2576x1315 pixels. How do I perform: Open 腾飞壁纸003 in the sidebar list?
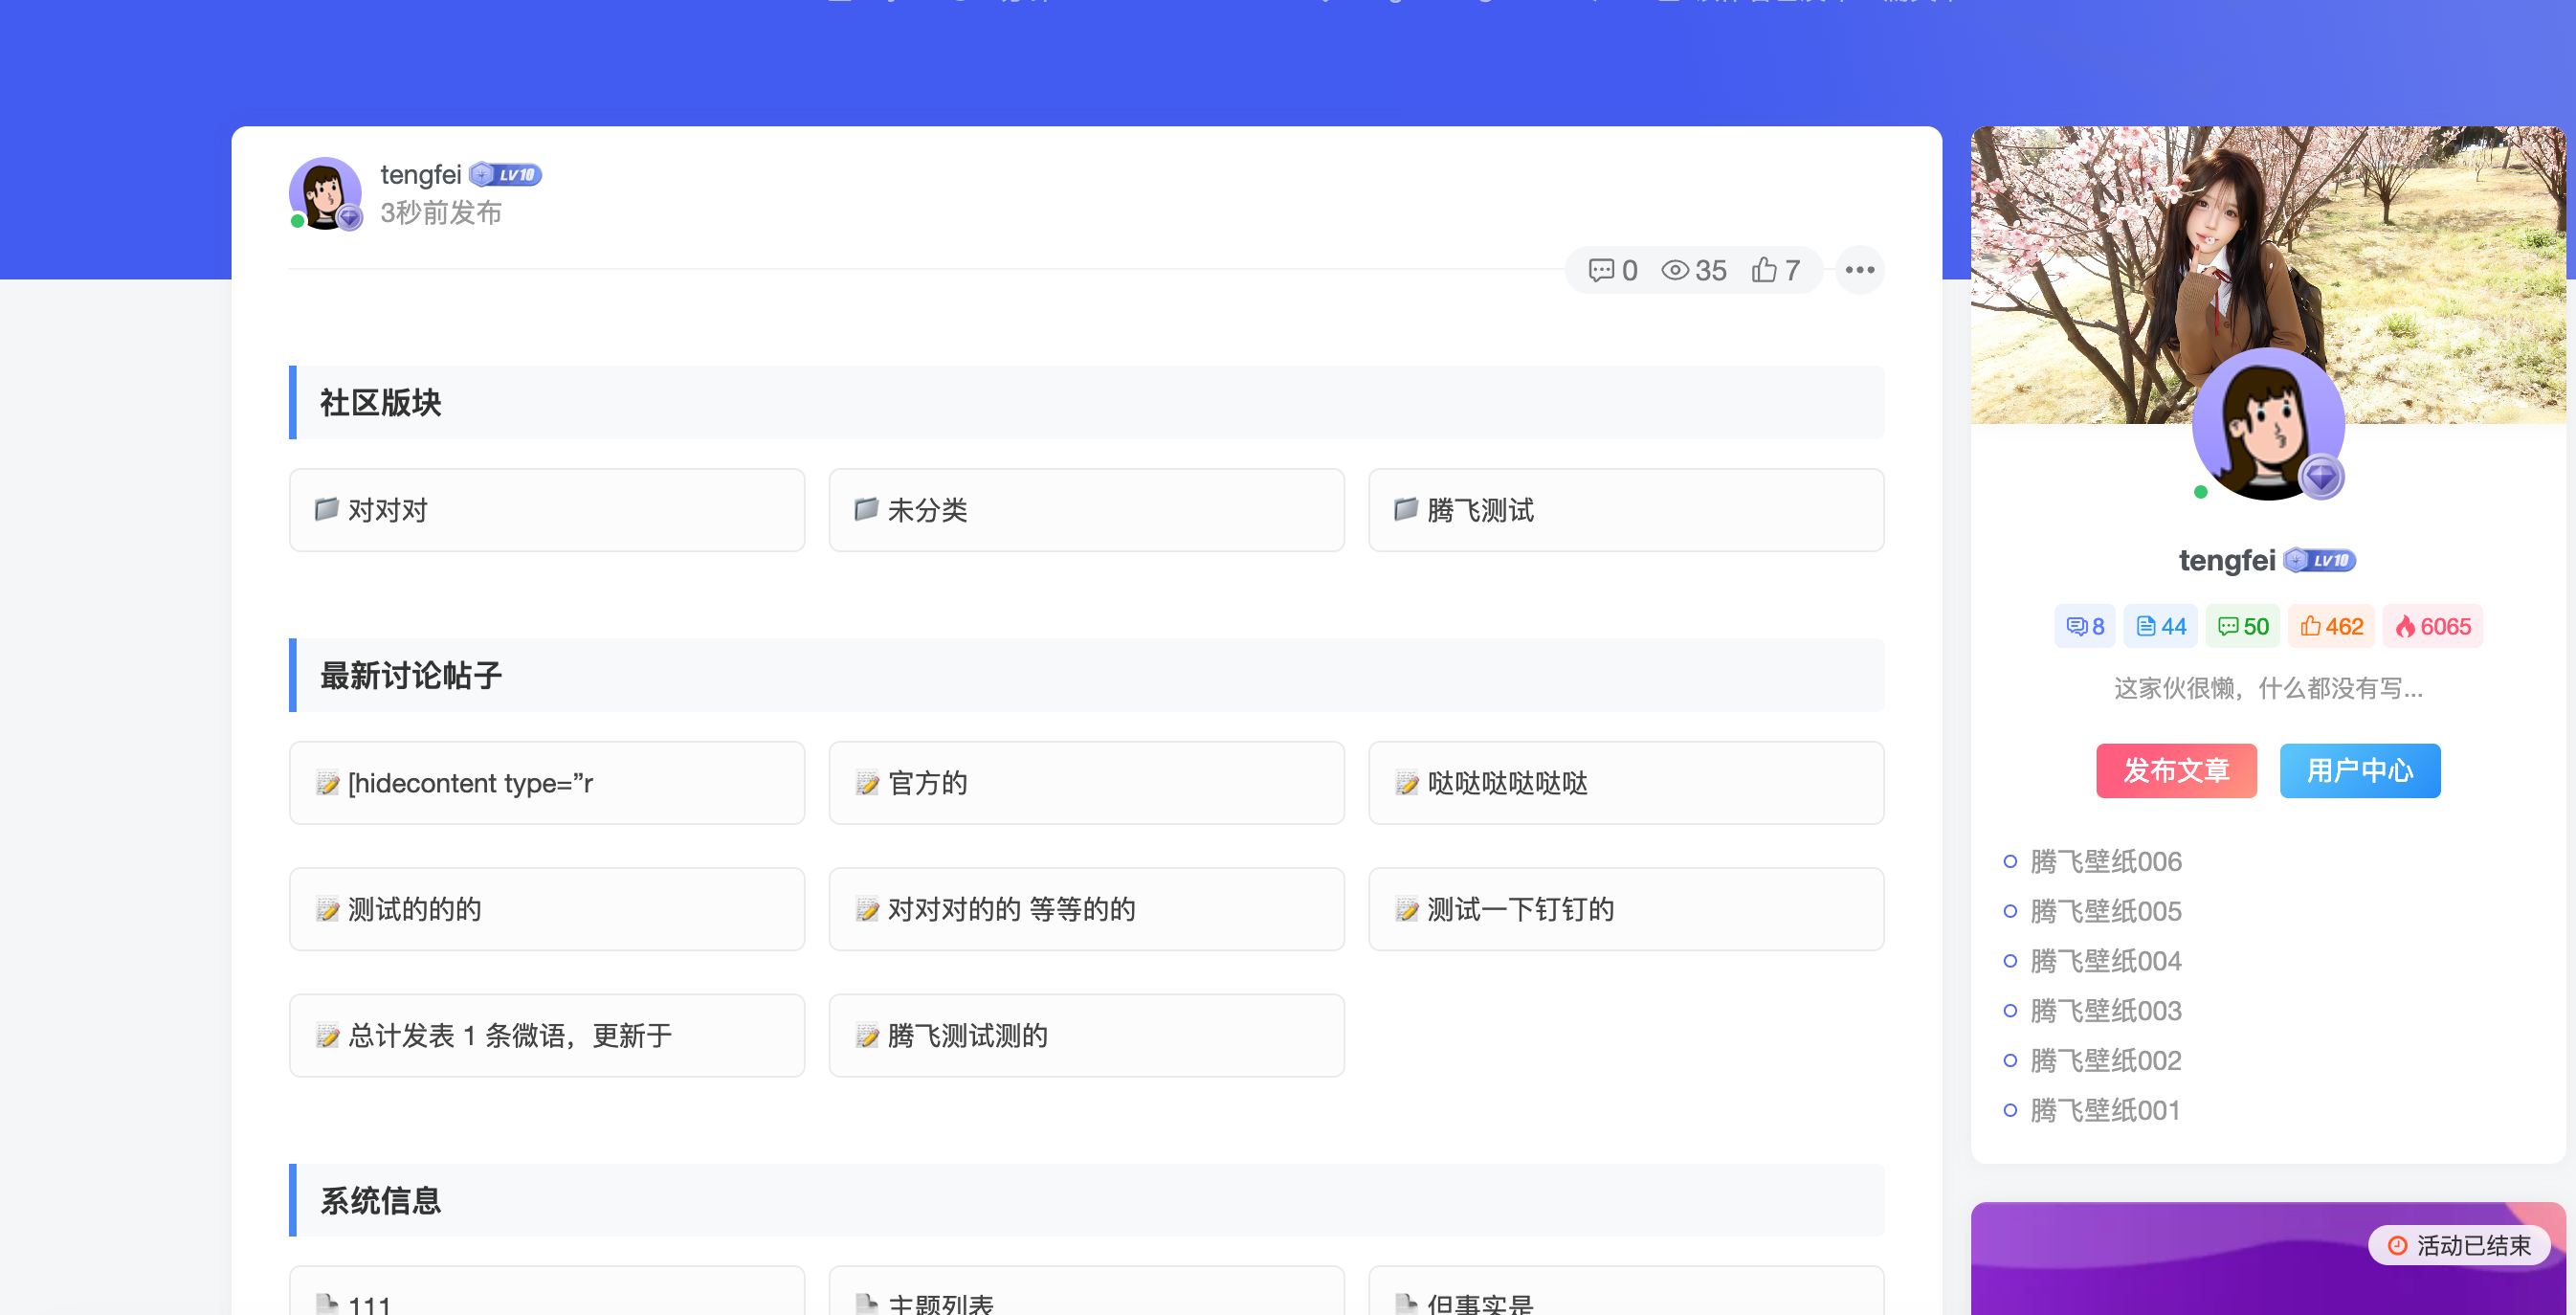(x=2105, y=1011)
